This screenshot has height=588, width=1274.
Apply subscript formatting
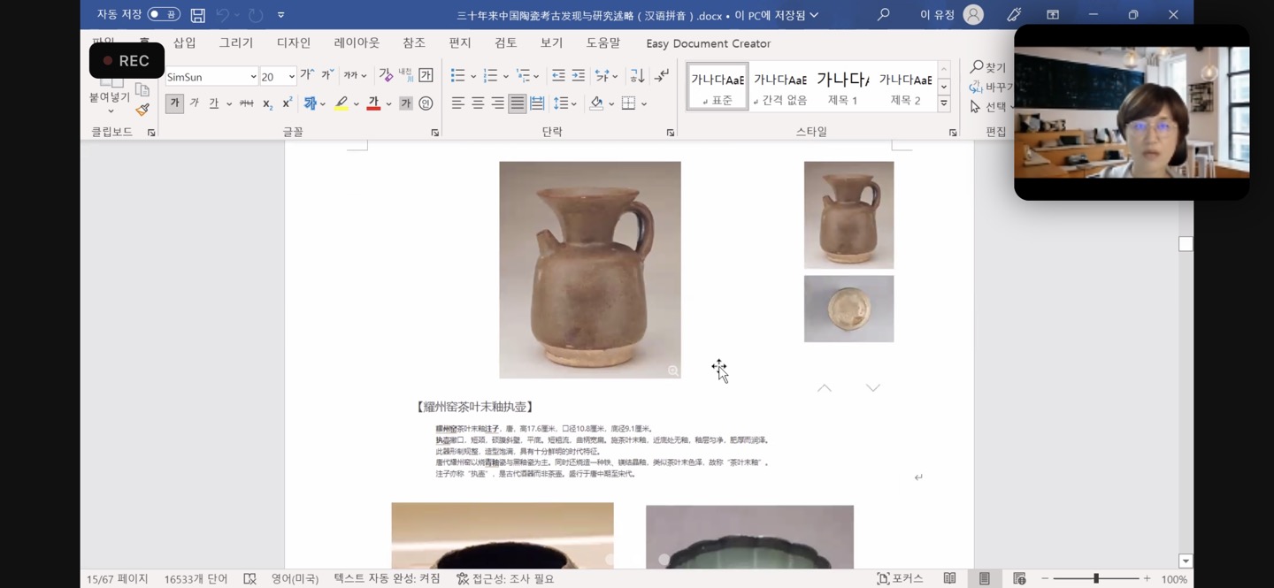pyautogui.click(x=267, y=104)
